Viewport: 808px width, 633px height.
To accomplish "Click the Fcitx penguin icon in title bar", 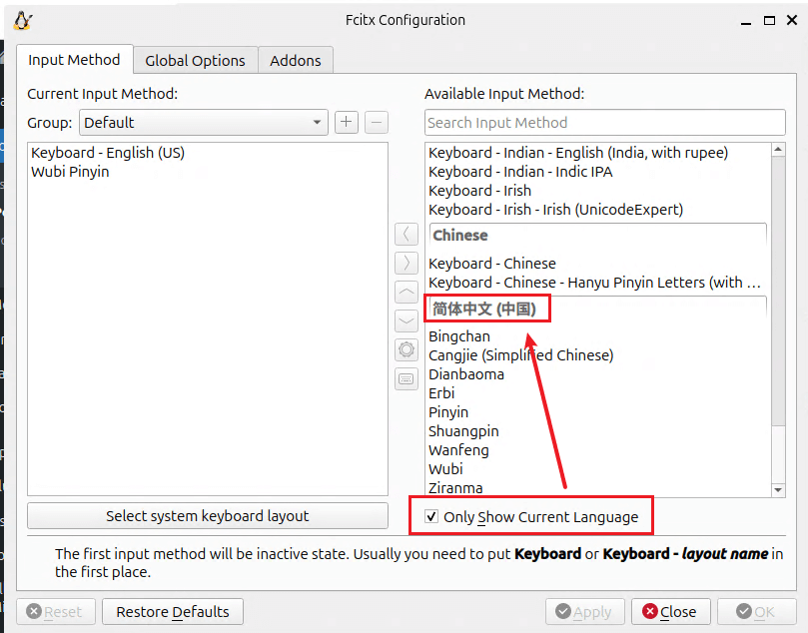I will pyautogui.click(x=23, y=21).
